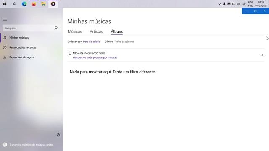Dismiss the 'Não está encontrando tudo?' banner
Screen dimensions: 269x151
pos(261,55)
